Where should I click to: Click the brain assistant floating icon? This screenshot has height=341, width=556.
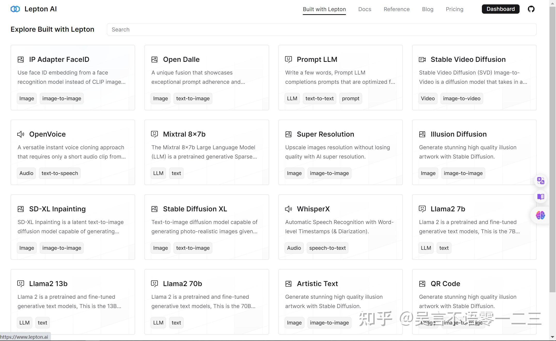tap(540, 215)
